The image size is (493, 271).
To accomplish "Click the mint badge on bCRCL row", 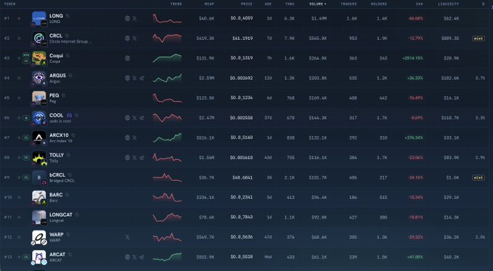I will click(x=478, y=177).
